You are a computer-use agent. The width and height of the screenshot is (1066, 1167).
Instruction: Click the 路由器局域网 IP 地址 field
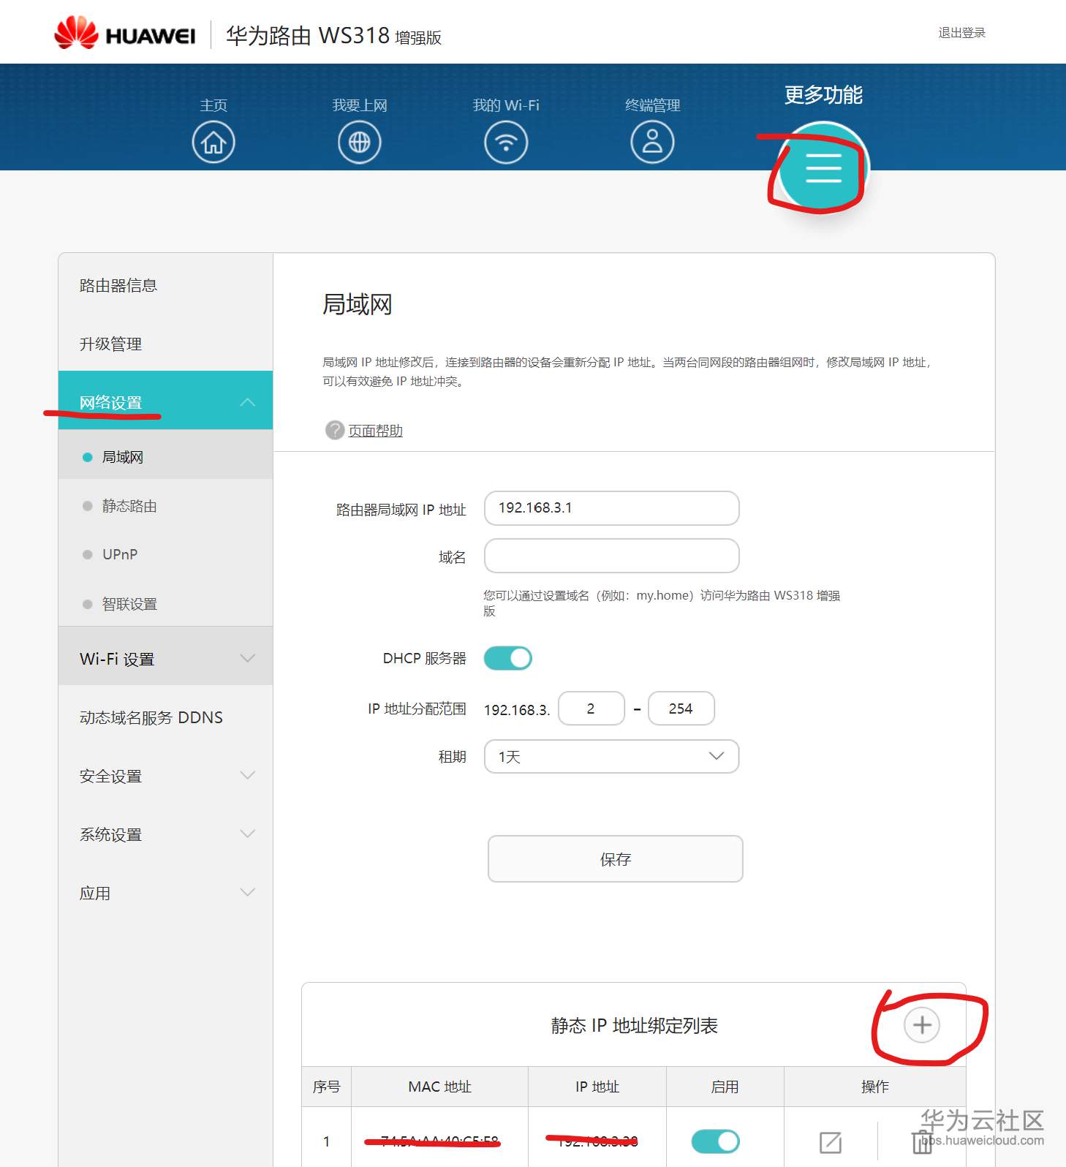coord(612,508)
